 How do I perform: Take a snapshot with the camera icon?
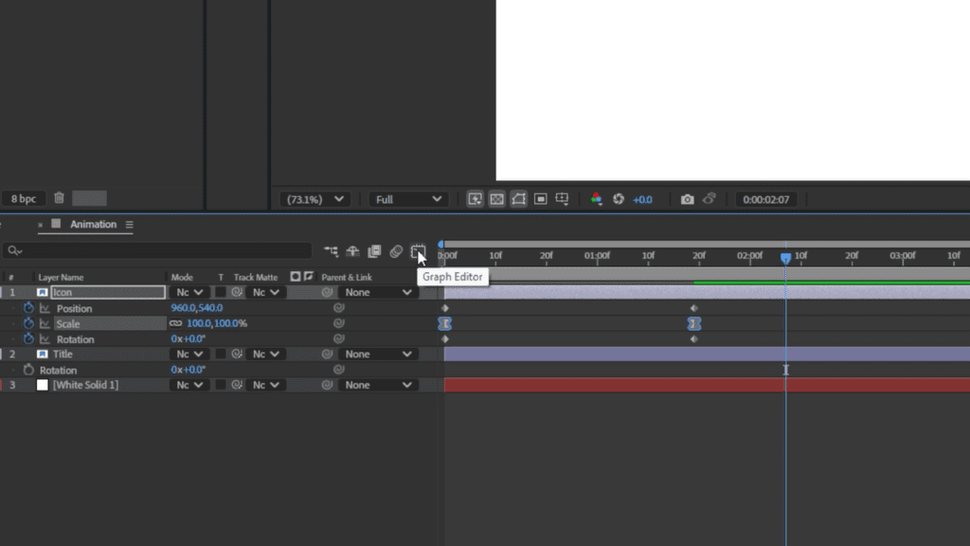pos(687,199)
